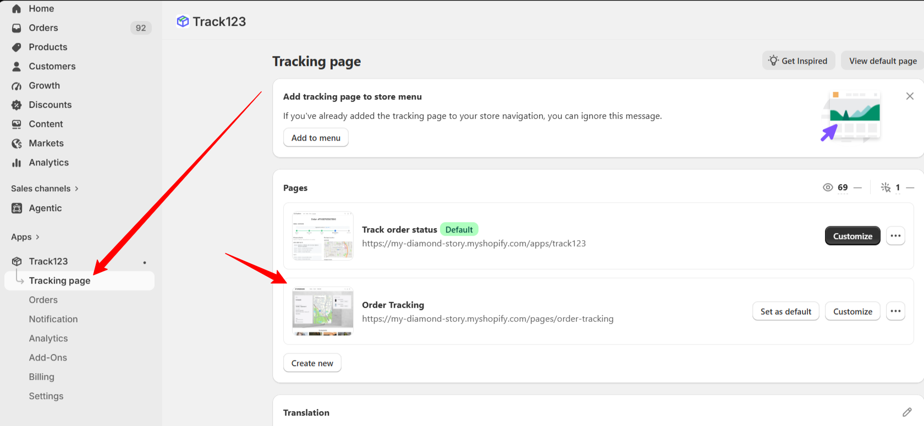This screenshot has height=426, width=924.
Task: Open more options for Track order status
Action: [x=895, y=236]
